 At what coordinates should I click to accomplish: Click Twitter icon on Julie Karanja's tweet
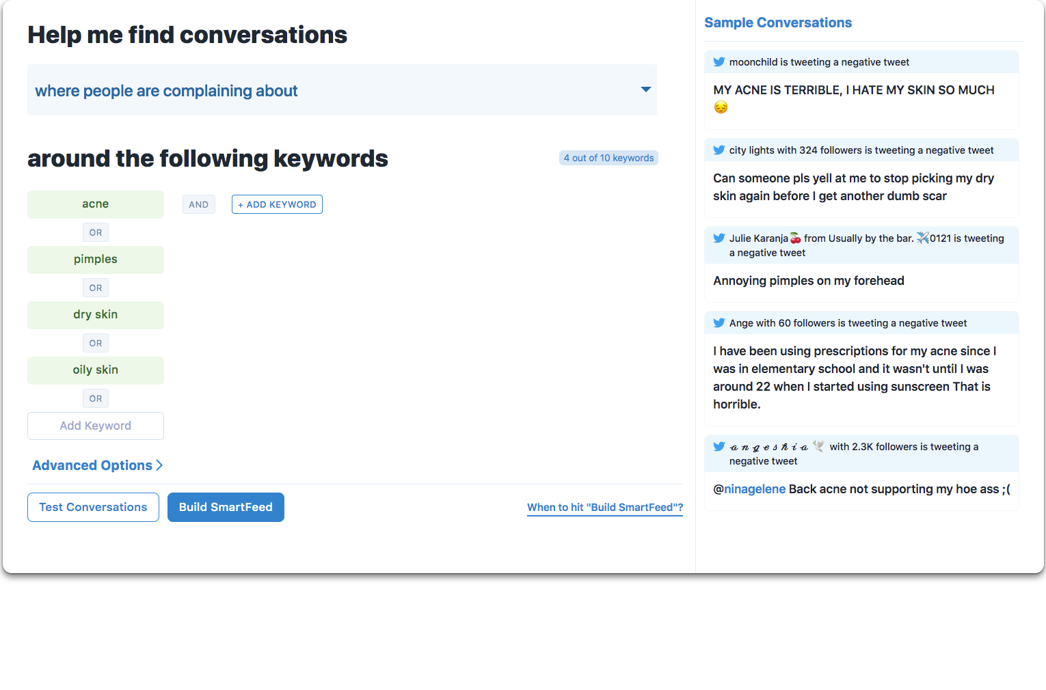(x=719, y=238)
